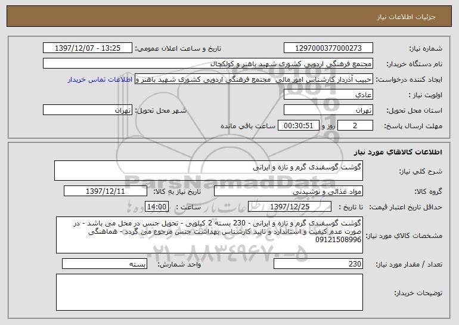
Task: Click the اولویت نیاز label
Action: (426, 95)
